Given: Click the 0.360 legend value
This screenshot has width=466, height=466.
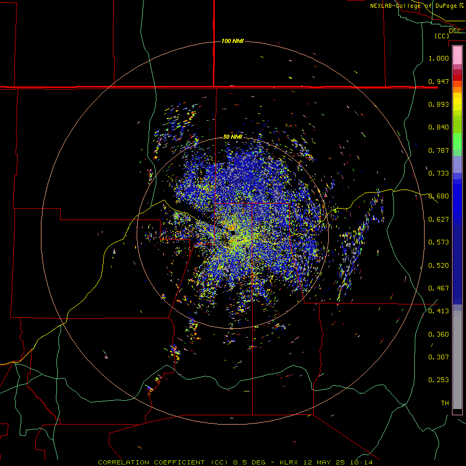Looking at the screenshot, I should tap(439, 334).
